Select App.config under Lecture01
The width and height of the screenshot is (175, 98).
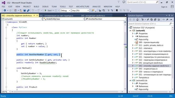[x=143, y=39]
